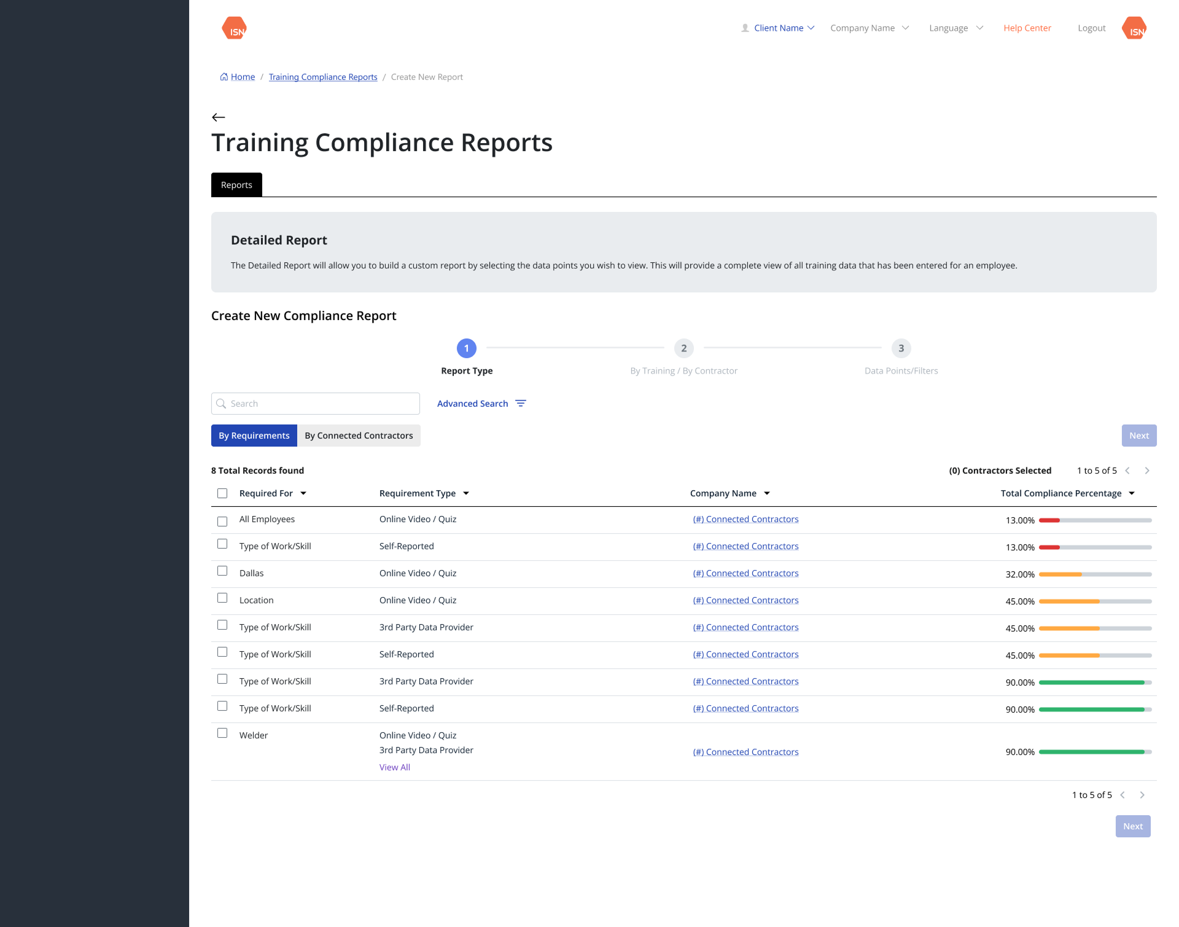Click the back arrow above page title
Viewport: 1179px width, 927px height.
(218, 117)
